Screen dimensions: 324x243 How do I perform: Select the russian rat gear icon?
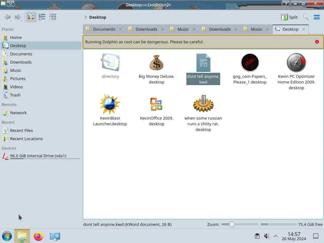[x=203, y=103]
